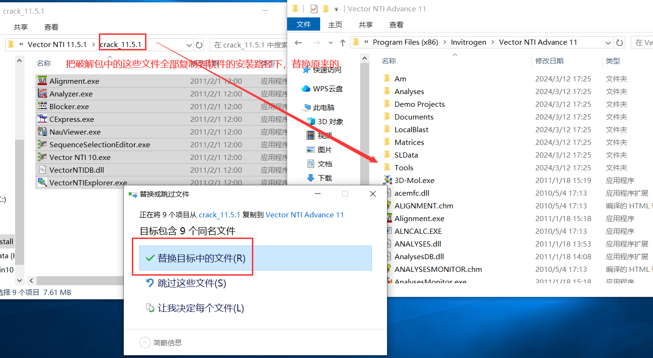Viewport: 653px width, 358px height.
Task: Open quick access toolbar customize dropdown
Action: tap(336, 9)
